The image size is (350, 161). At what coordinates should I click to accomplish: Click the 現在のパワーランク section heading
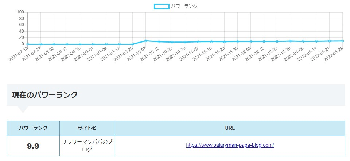[44, 95]
